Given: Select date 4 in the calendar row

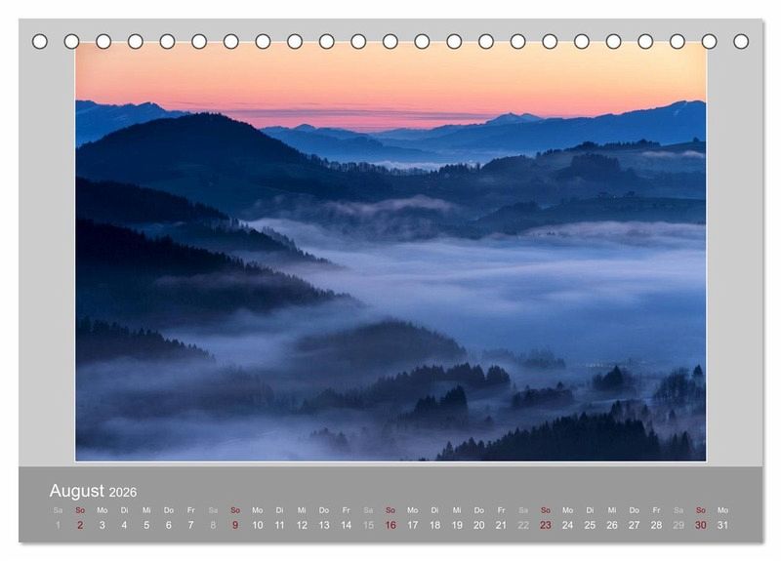Looking at the screenshot, I should click(x=124, y=525).
